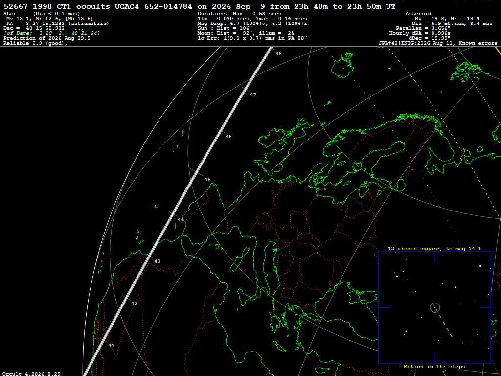The image size is (501, 376).
Task: Click the 48 minute marker near top
Action: [x=279, y=54]
